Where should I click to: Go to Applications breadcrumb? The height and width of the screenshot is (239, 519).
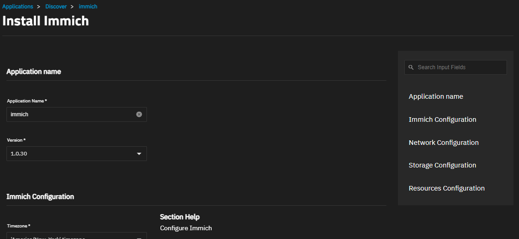18,6
